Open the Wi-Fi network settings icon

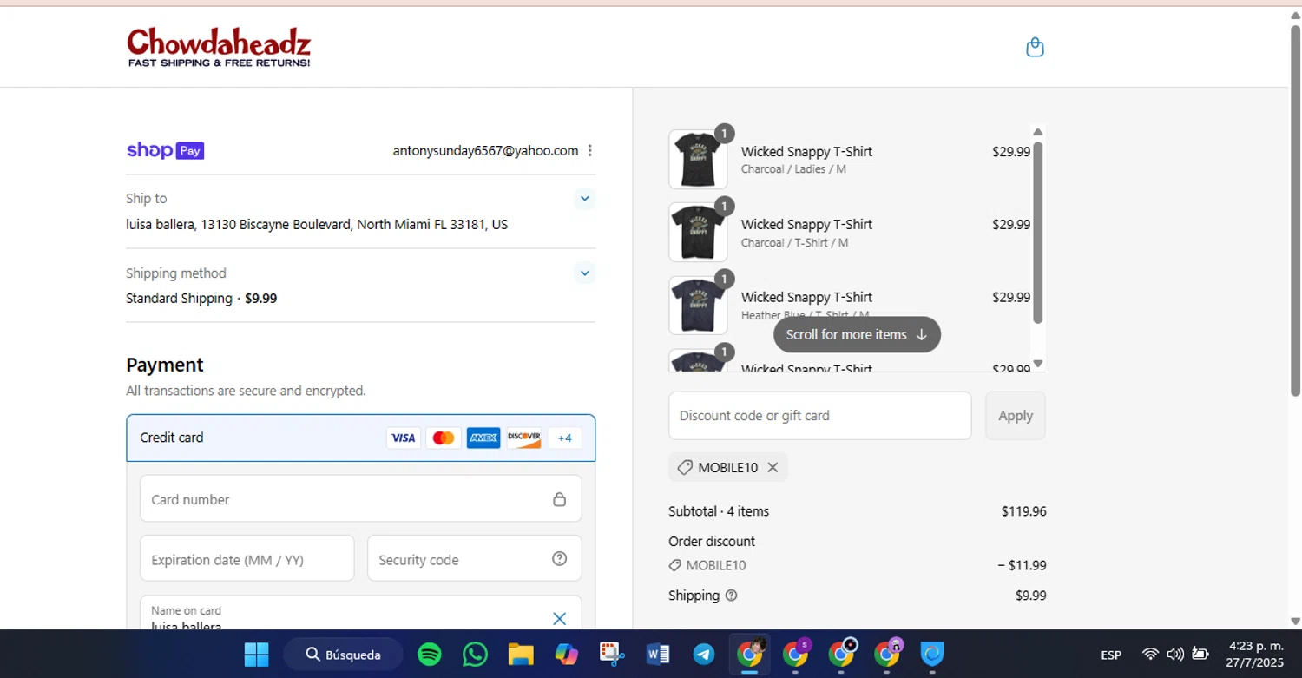click(x=1150, y=655)
